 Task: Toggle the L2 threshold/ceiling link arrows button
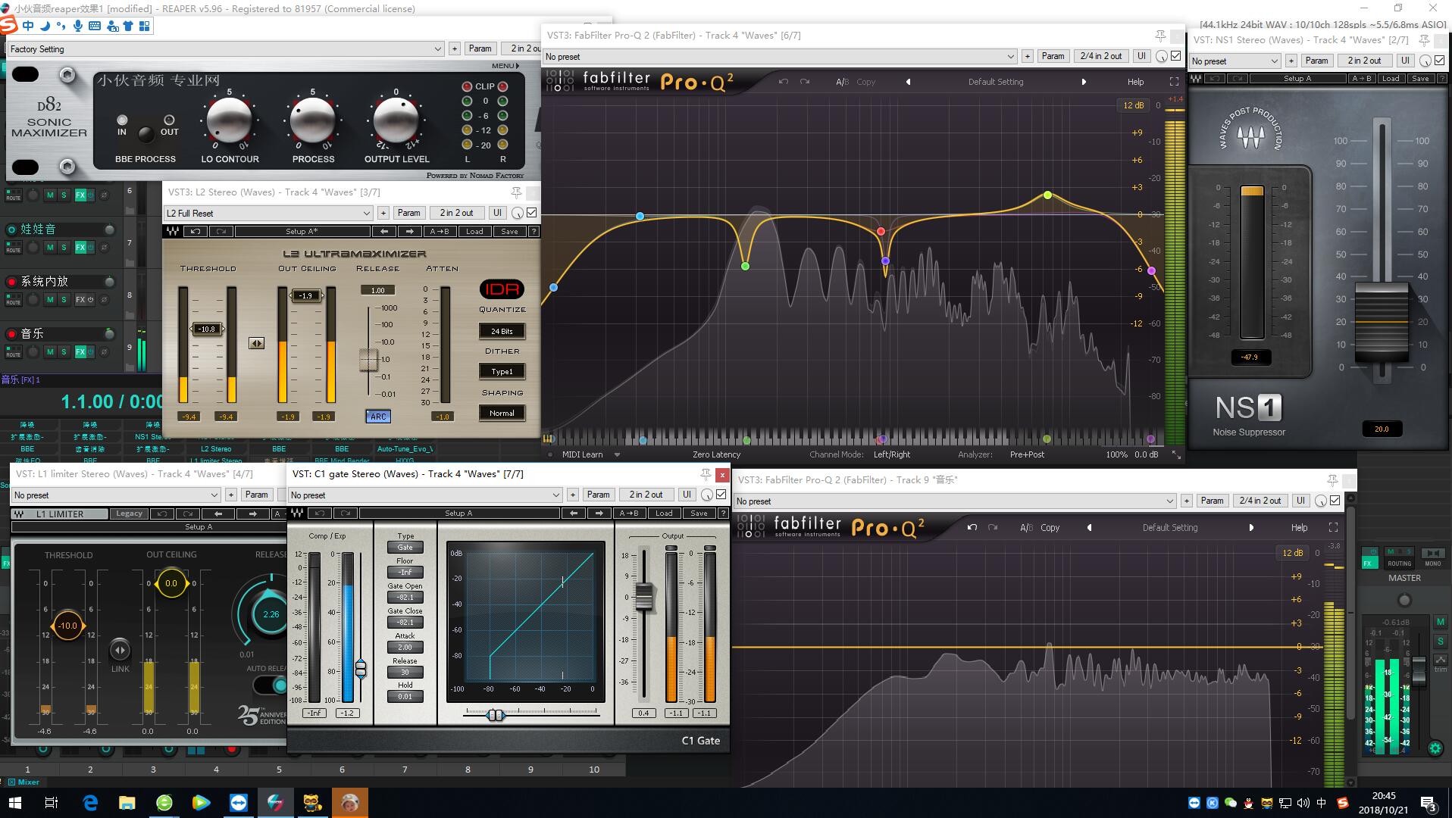tap(257, 343)
